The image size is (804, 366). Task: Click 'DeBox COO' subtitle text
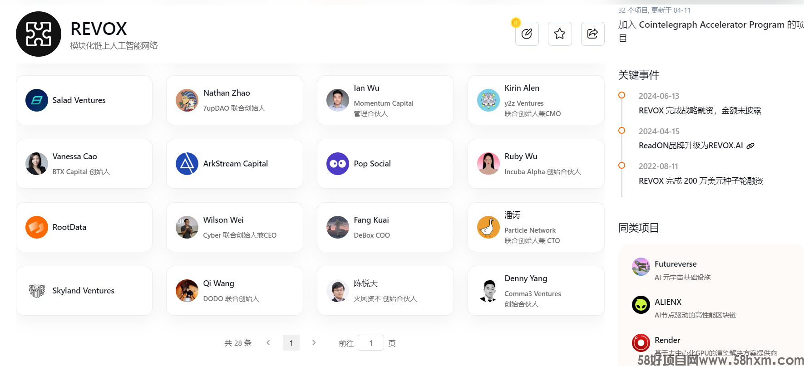(x=372, y=235)
